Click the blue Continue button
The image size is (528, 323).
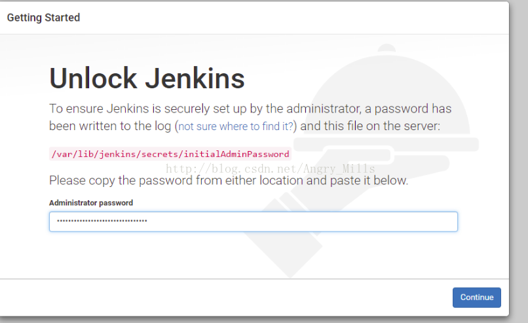point(476,297)
